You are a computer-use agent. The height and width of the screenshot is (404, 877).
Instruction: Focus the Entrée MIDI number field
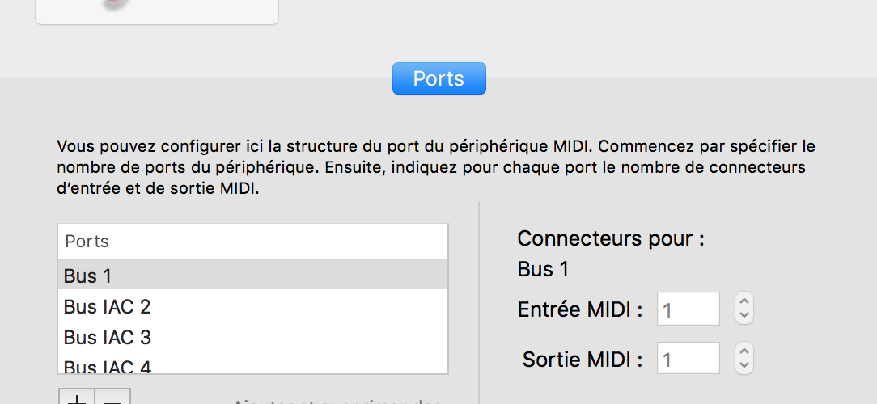click(x=688, y=309)
